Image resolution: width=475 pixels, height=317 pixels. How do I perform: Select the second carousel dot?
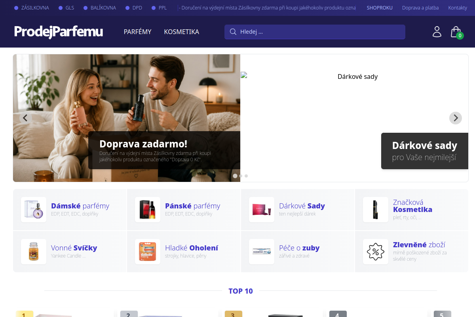pyautogui.click(x=241, y=176)
